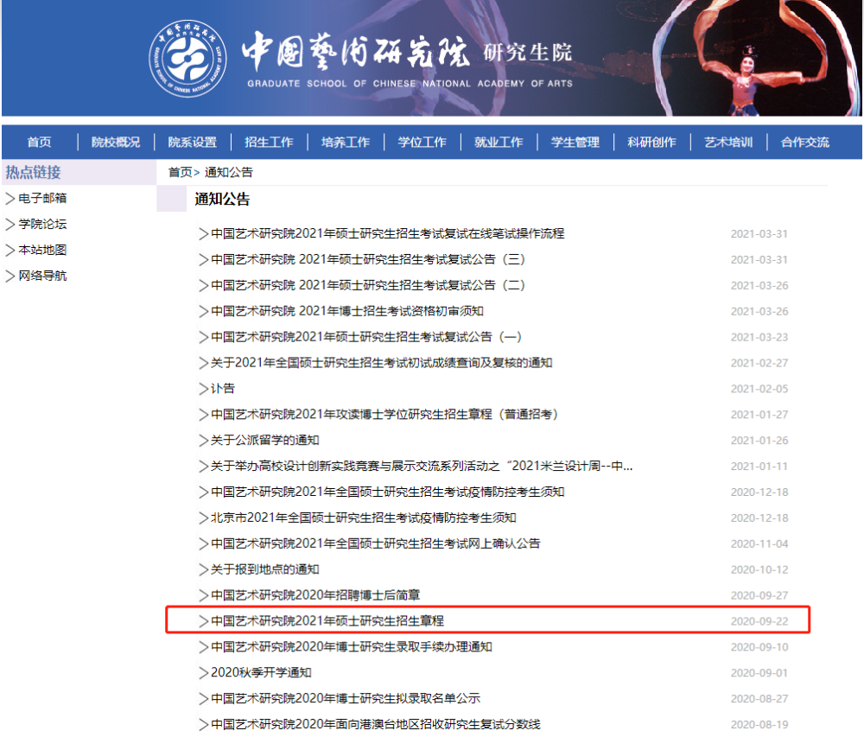Open 博士研究生录取手续办理通知 link

click(352, 646)
